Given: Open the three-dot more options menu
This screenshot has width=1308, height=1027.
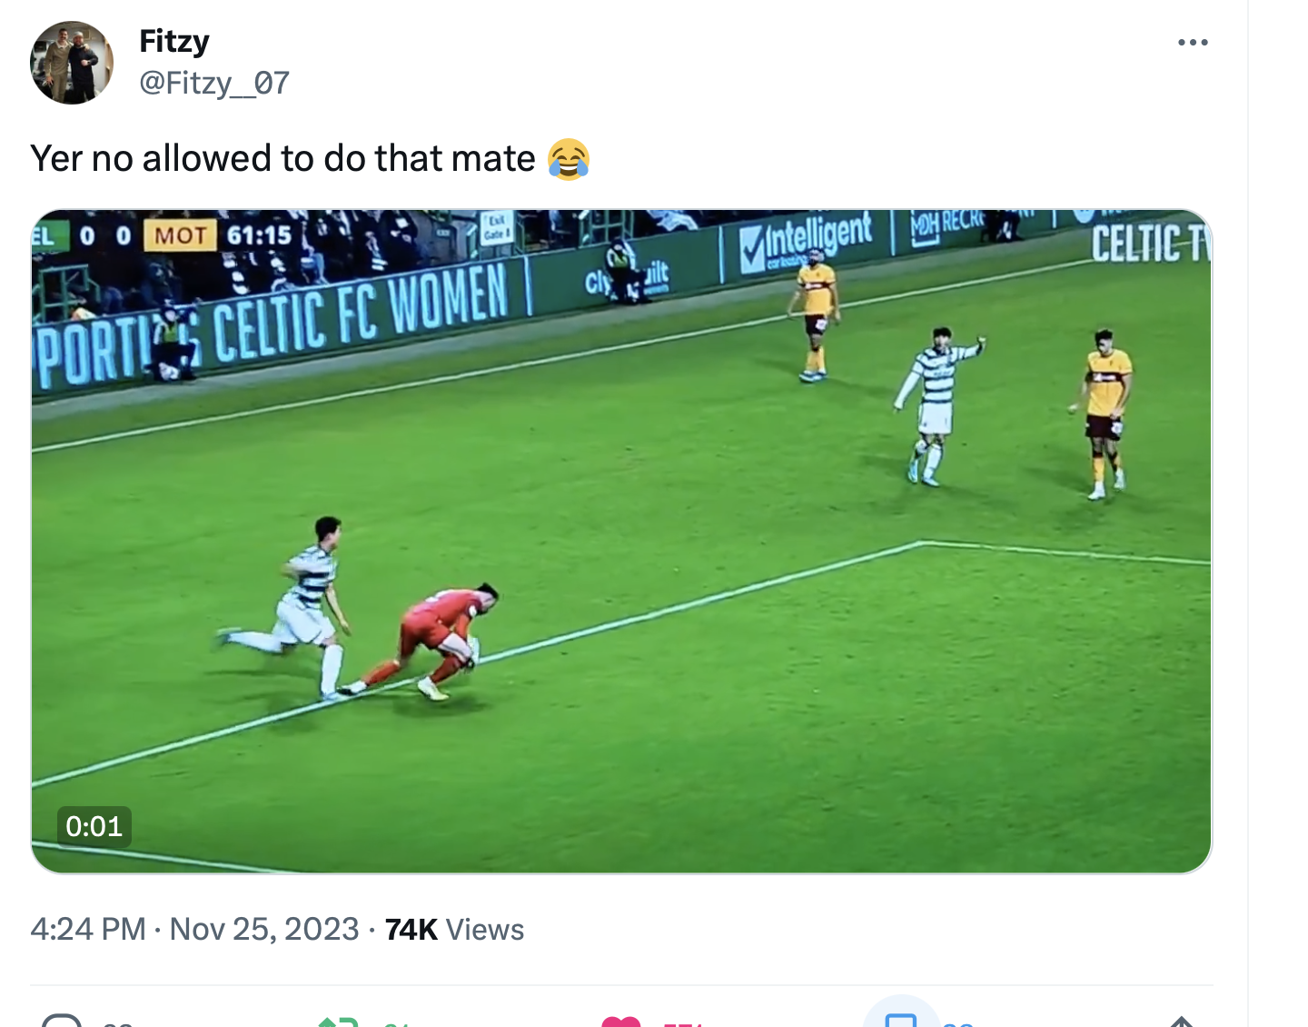Looking at the screenshot, I should [x=1192, y=43].
